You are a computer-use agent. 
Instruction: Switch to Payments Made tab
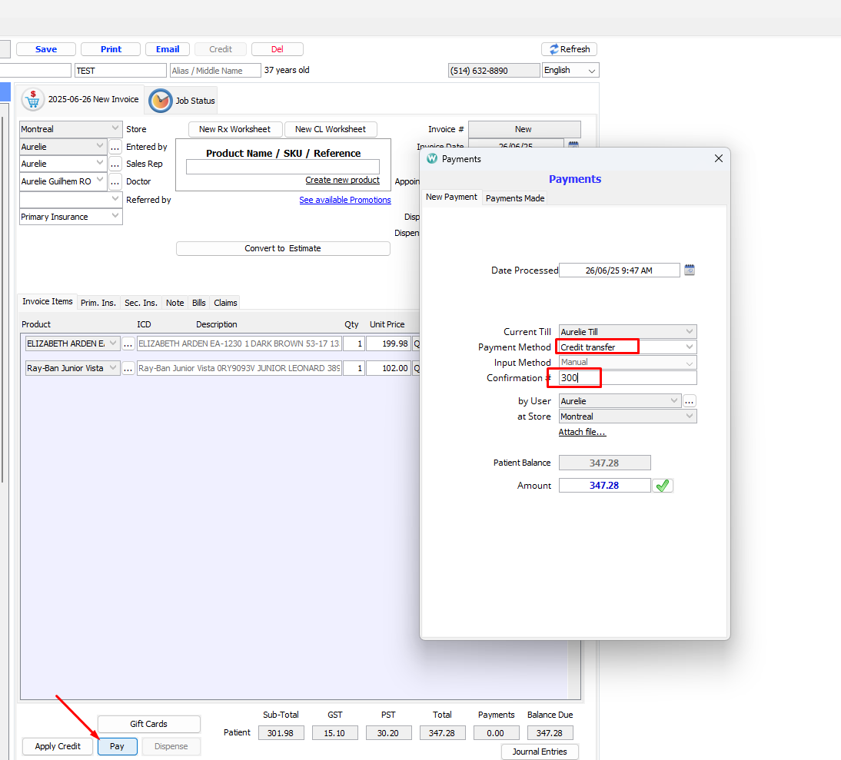(x=515, y=198)
